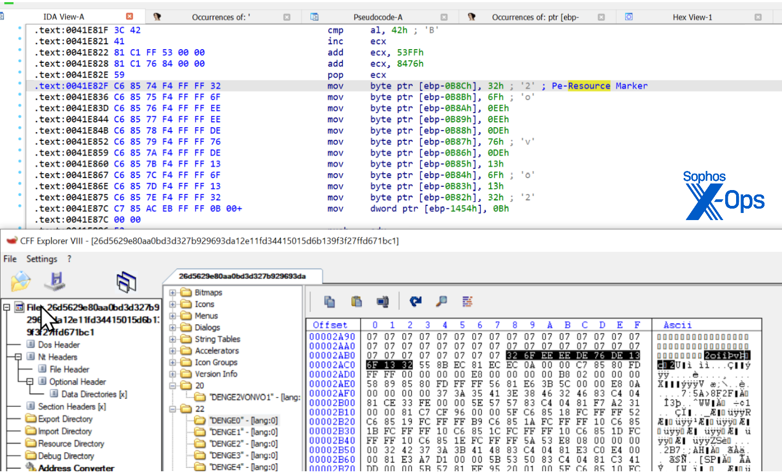Click the monitor icon in the hex editor toolbar
Screen dimensions: 782x474
coord(383,301)
